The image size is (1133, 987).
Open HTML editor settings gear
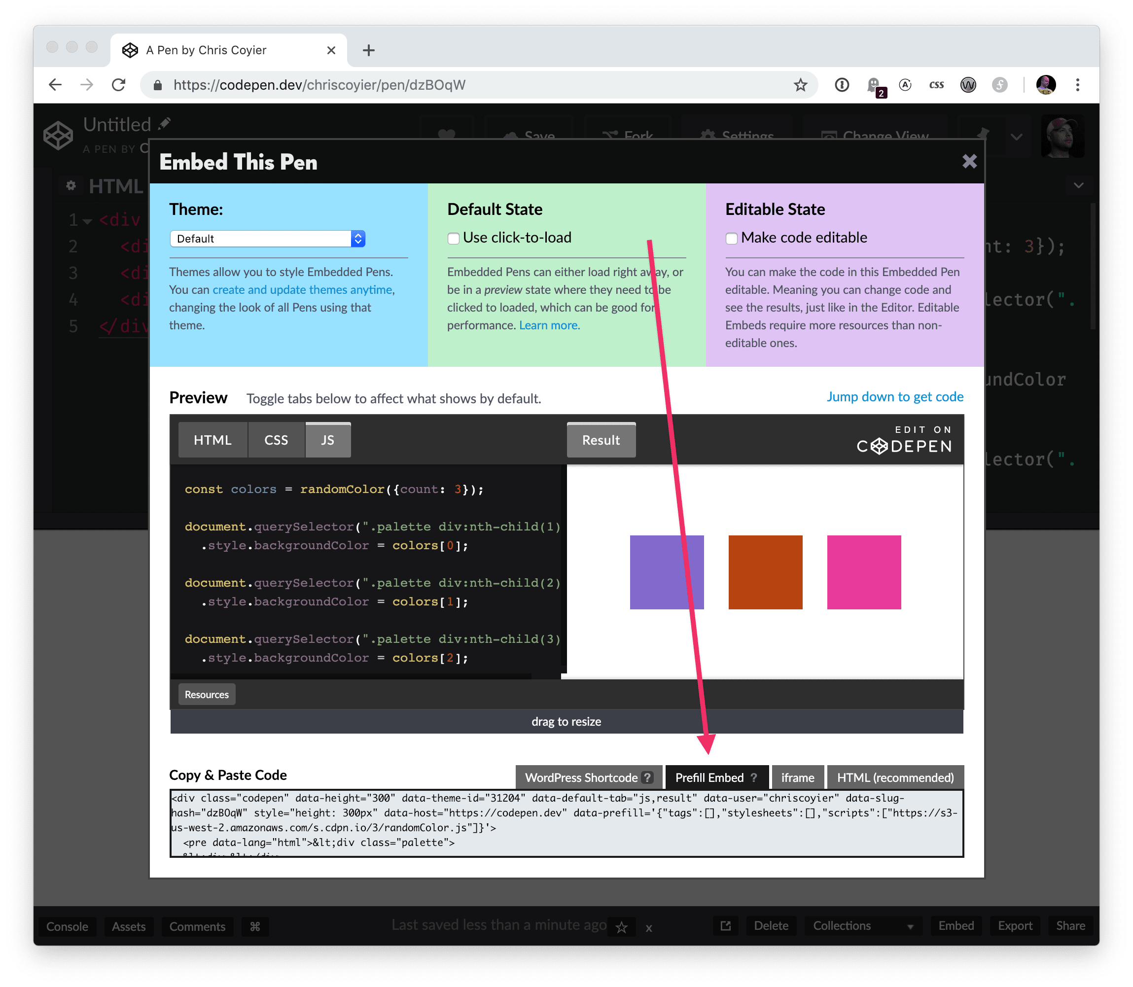coord(71,185)
